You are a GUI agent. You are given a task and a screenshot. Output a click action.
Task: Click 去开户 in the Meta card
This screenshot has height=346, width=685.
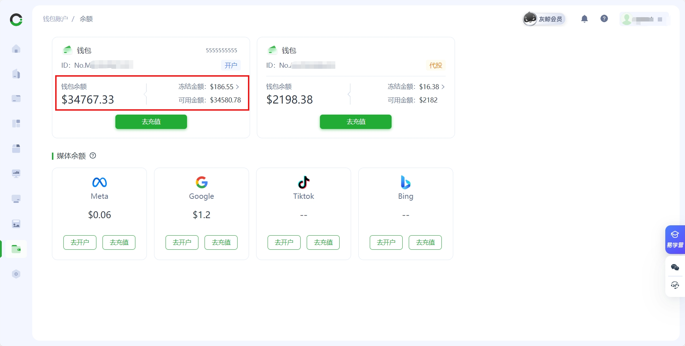click(x=80, y=242)
